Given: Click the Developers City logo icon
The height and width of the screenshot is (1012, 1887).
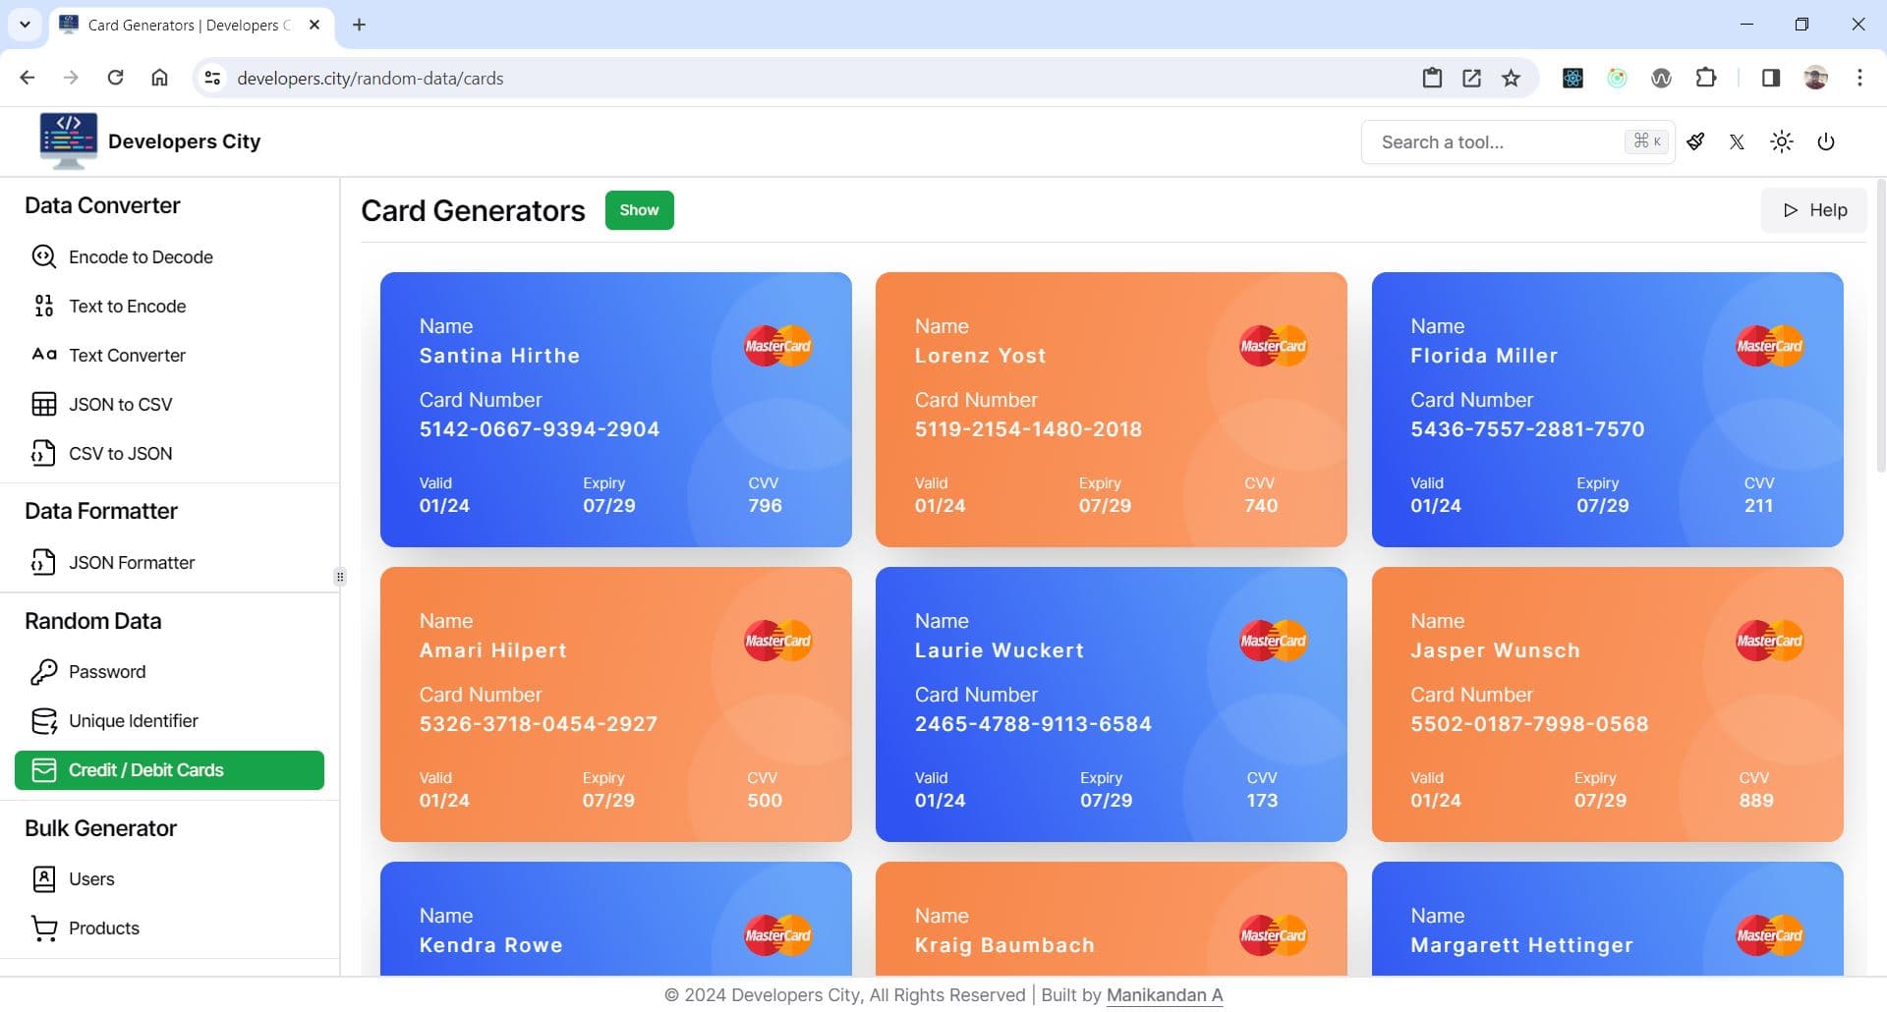Looking at the screenshot, I should pyautogui.click(x=68, y=141).
